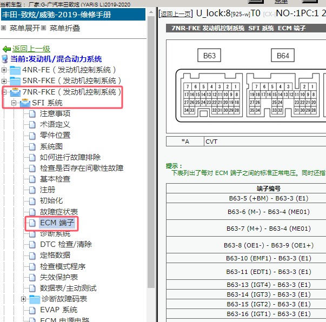This screenshot has width=326, height=322.
Task: Open 如何进行故障排除 in the tree
Action: point(70,157)
